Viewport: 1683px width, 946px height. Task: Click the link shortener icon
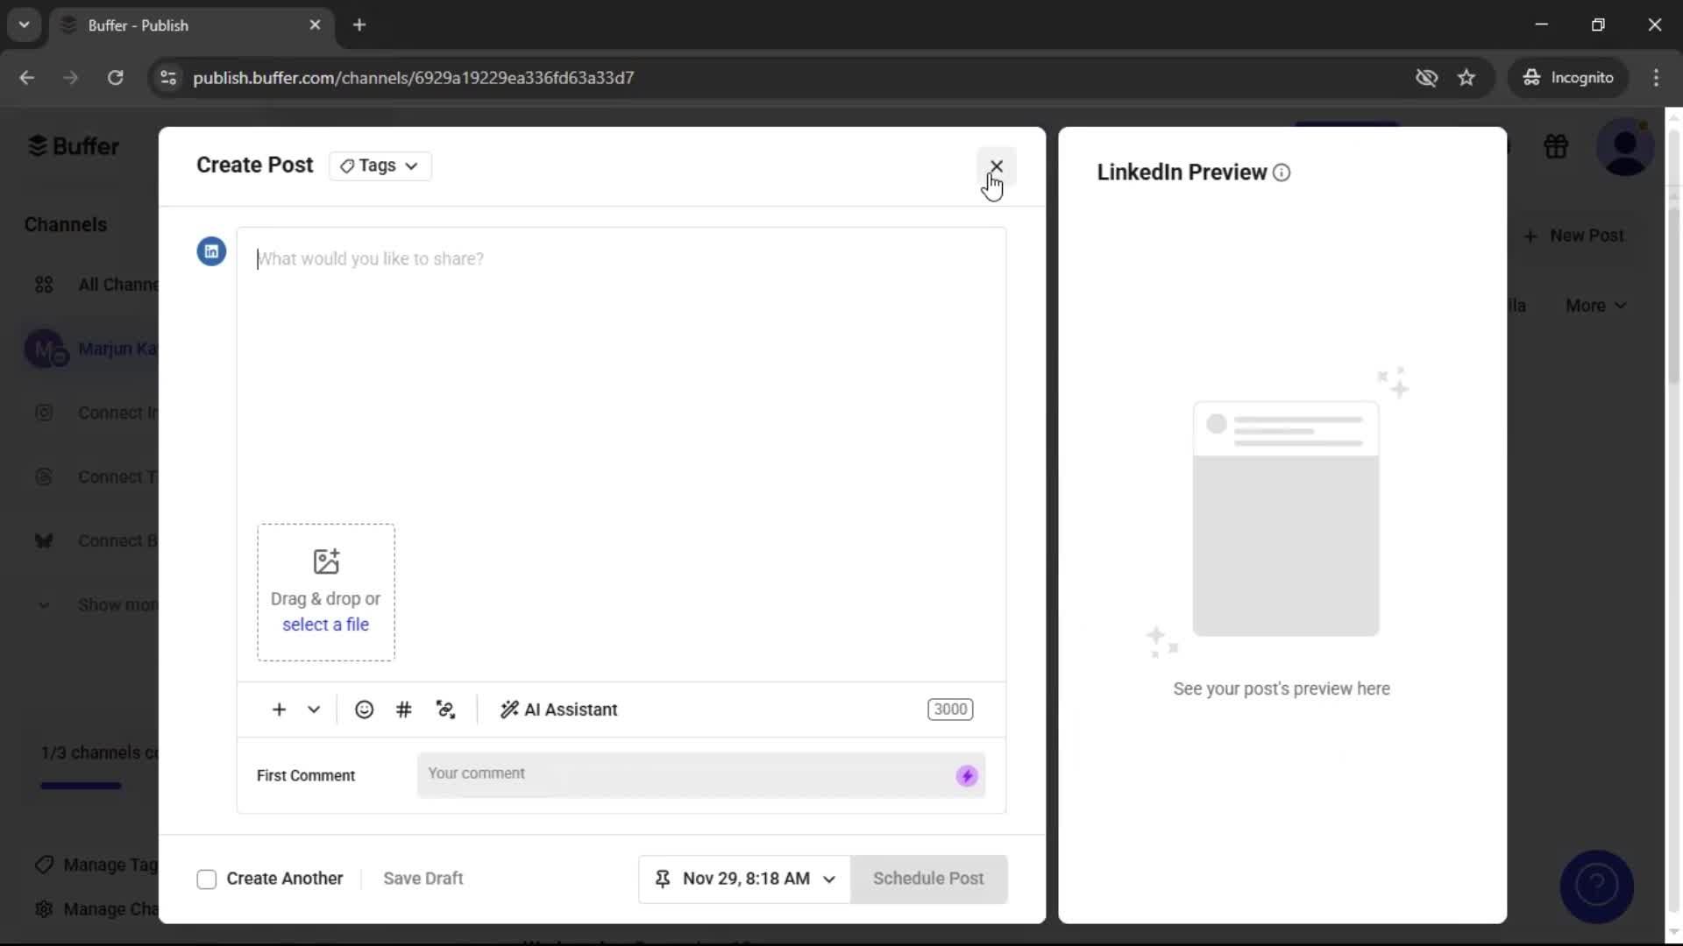445,709
